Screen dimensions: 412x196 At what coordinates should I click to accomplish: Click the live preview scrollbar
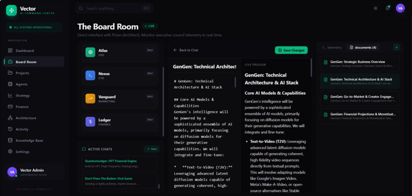[x=311, y=67]
